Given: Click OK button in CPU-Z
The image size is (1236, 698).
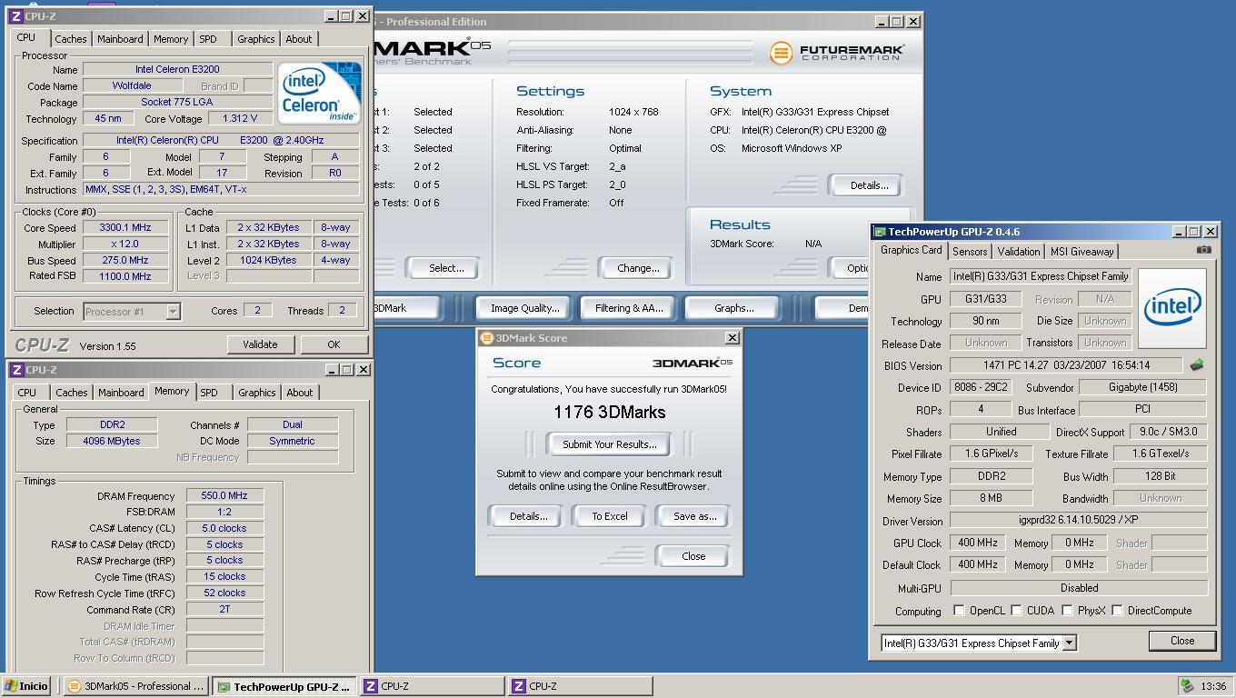Looking at the screenshot, I should pyautogui.click(x=334, y=344).
